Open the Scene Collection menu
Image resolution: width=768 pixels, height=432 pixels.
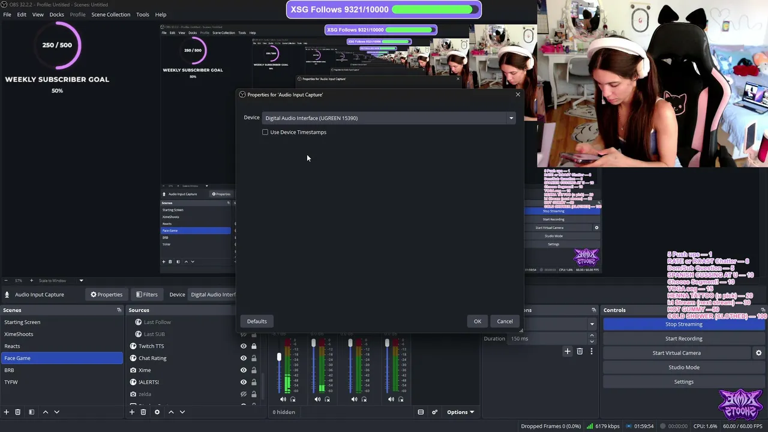point(110,14)
